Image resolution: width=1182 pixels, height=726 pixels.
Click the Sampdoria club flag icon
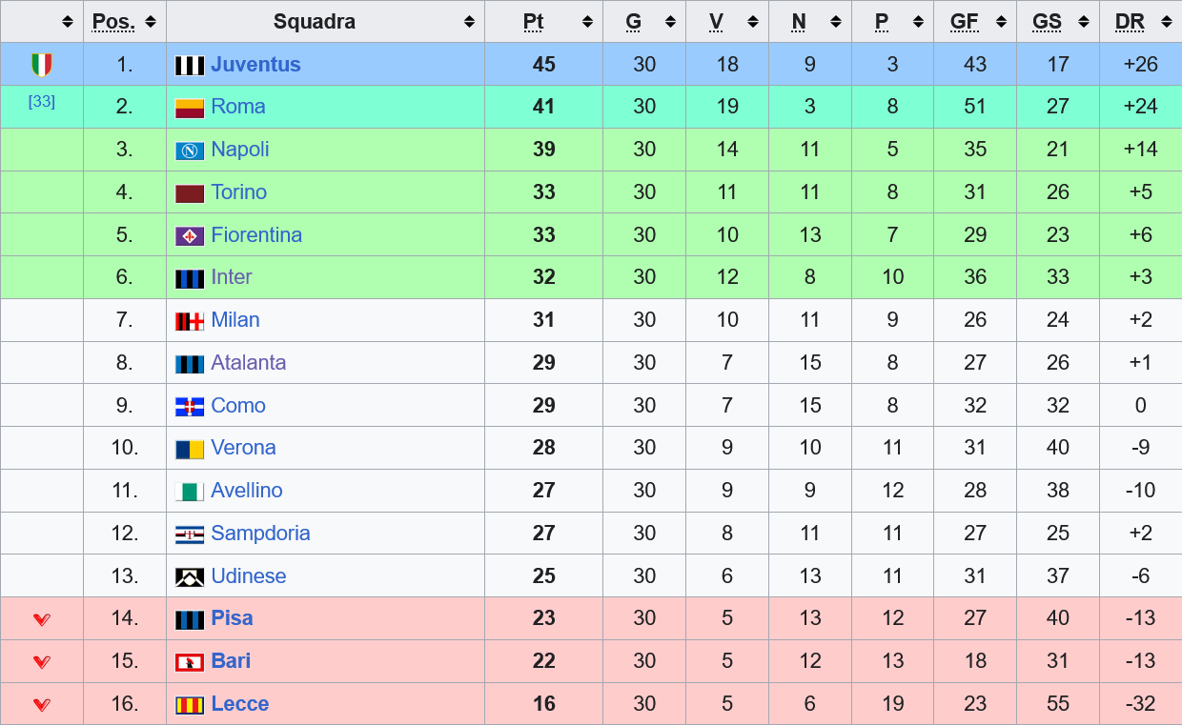point(190,534)
